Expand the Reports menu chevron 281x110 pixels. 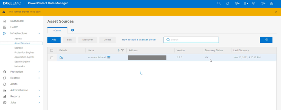point(39,96)
